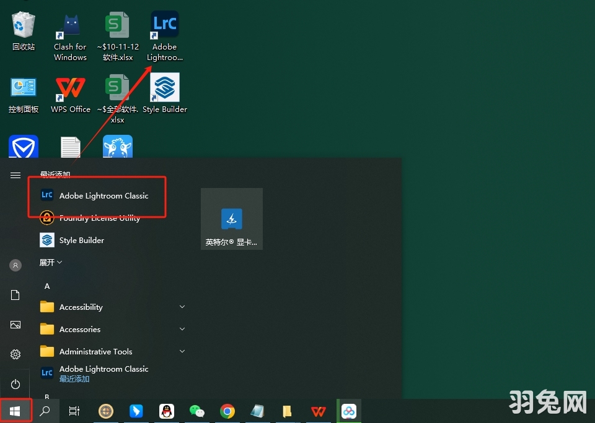The width and height of the screenshot is (595, 423).
Task: Open the Recycle Bin icon
Action: click(24, 27)
